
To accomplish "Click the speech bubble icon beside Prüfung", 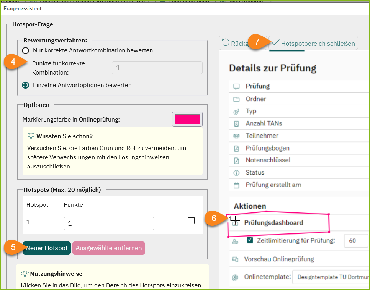I will coord(236,86).
